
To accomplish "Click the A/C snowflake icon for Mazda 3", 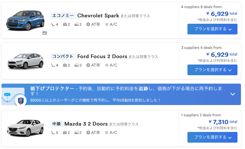I will coord(107,133).
